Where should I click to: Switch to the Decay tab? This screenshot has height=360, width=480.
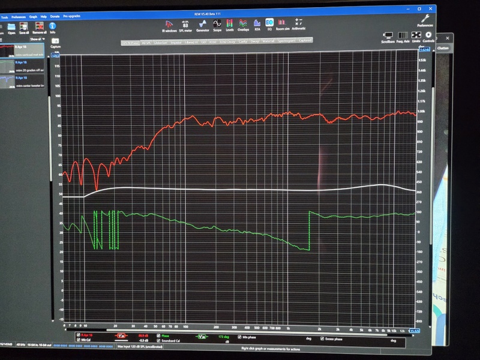(x=254, y=41)
